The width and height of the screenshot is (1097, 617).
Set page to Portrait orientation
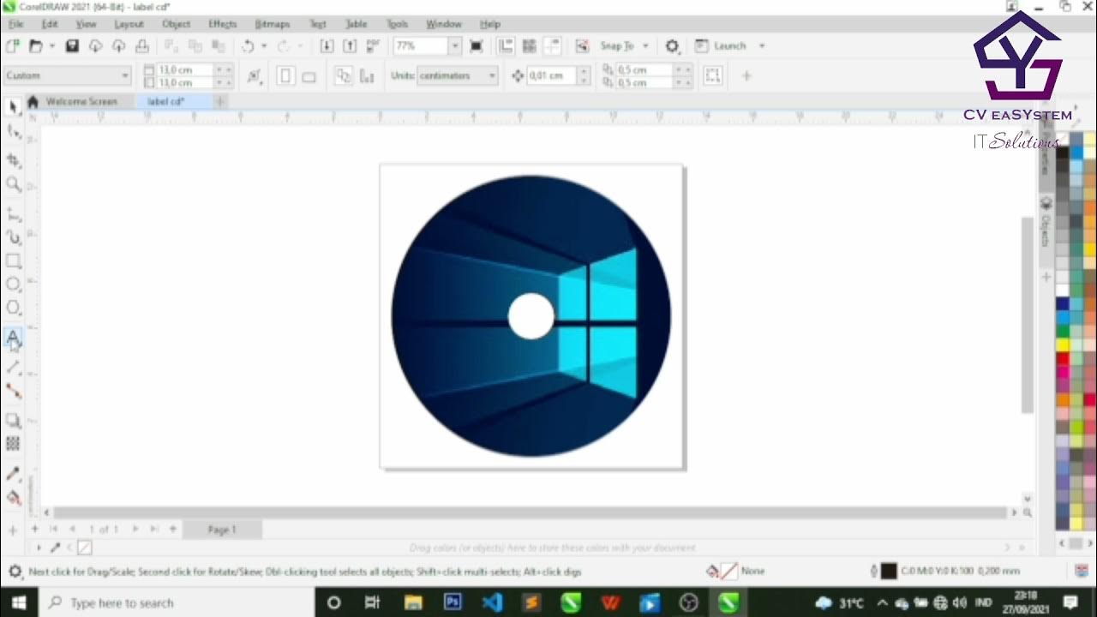285,76
